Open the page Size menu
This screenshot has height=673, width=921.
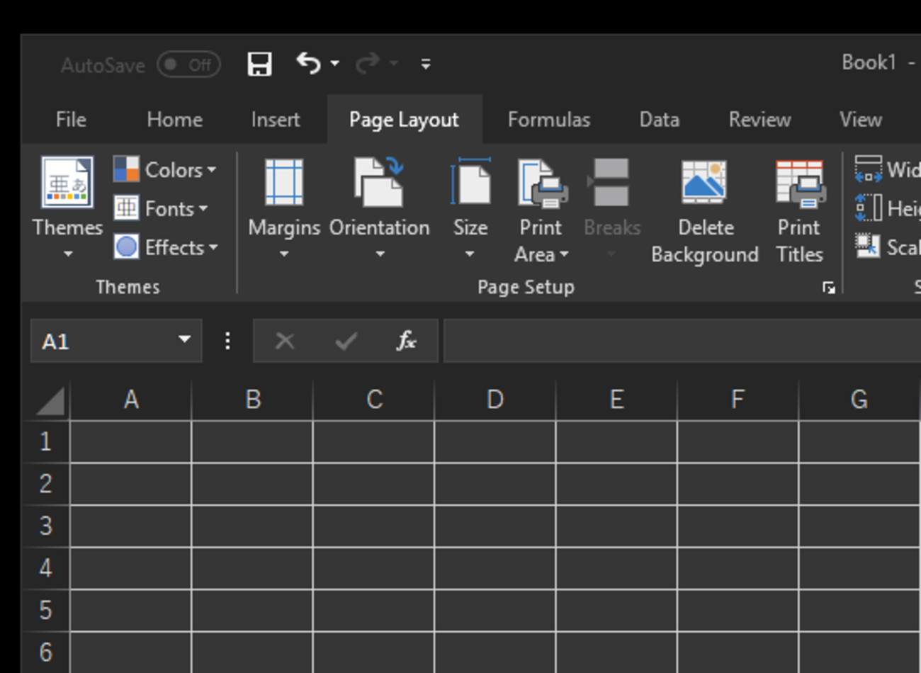[x=470, y=183]
